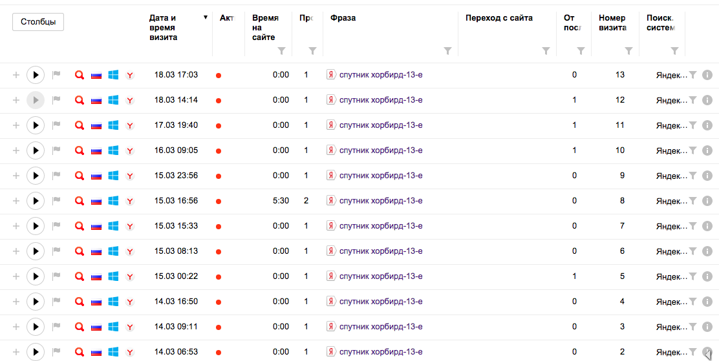Screen dimensions: 719x361
Task: Expand the 15.03 00:22 visit using plus
Action: [16, 276]
